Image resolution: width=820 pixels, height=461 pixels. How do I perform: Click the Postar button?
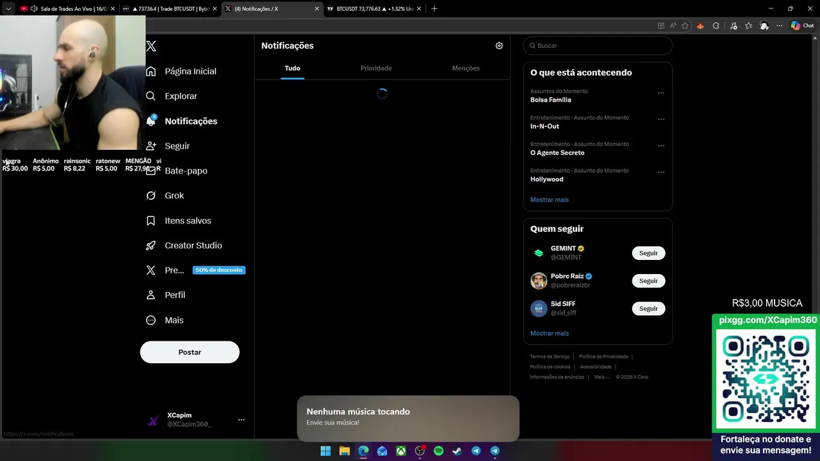click(x=190, y=352)
